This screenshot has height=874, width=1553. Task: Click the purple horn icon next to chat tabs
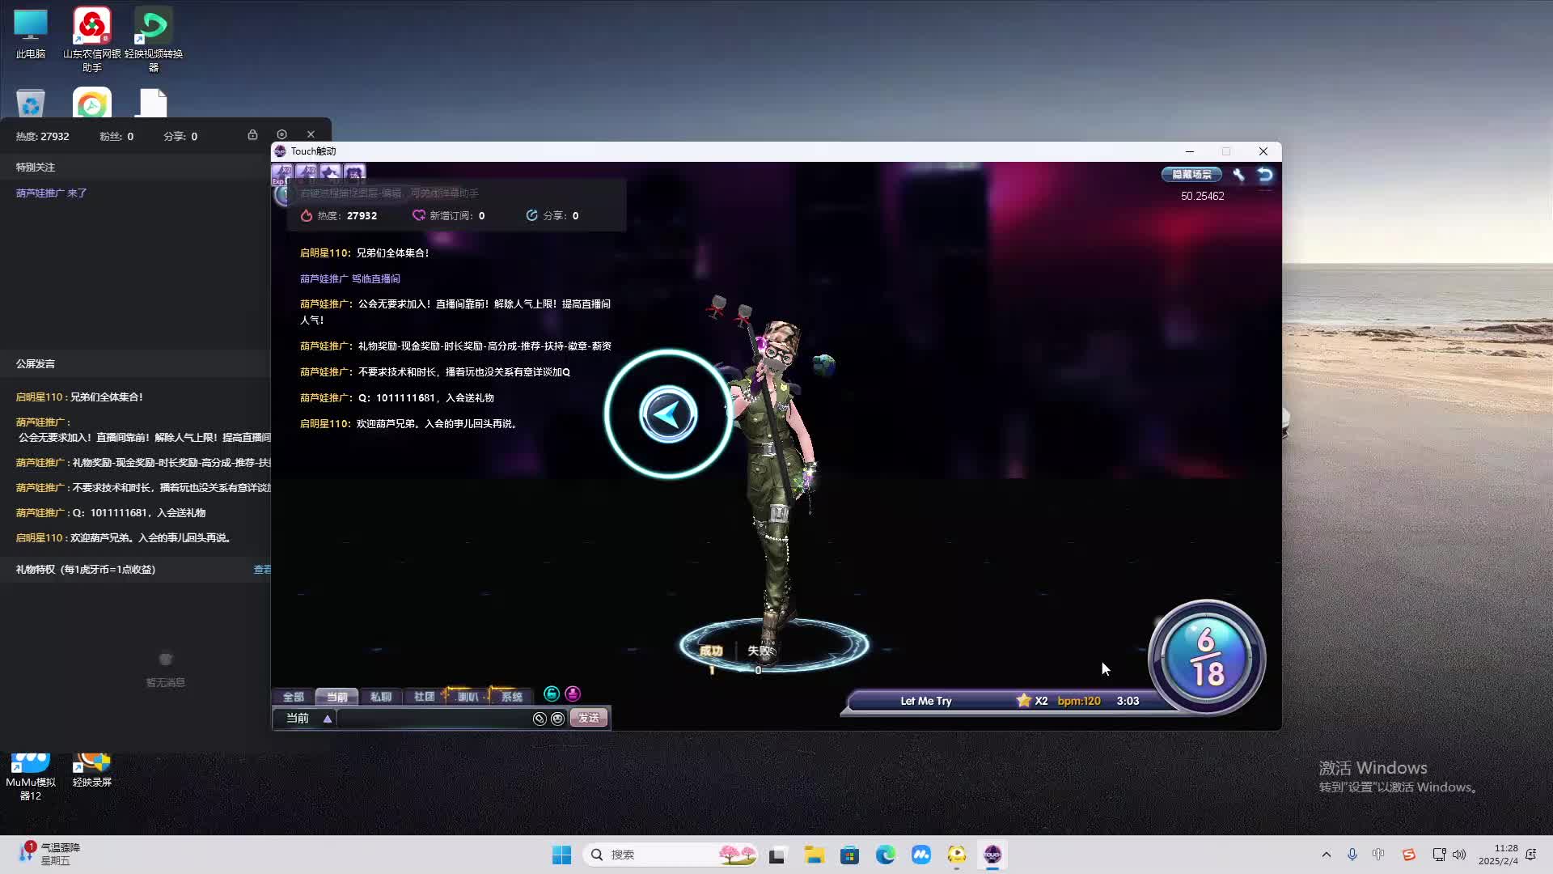pyautogui.click(x=572, y=694)
